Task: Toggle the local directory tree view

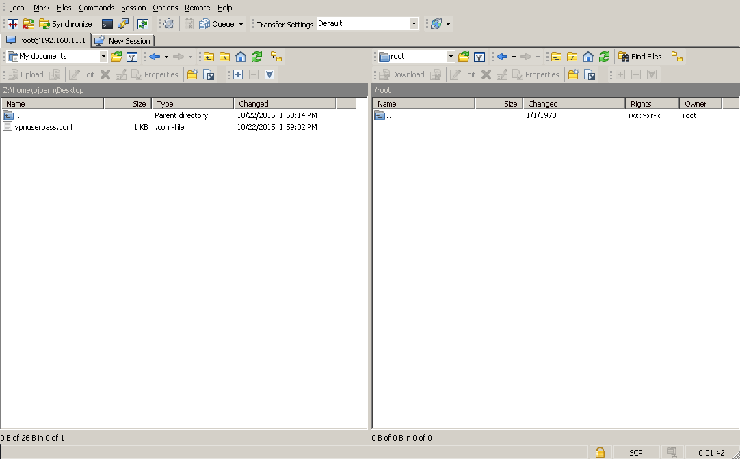Action: tap(276, 57)
